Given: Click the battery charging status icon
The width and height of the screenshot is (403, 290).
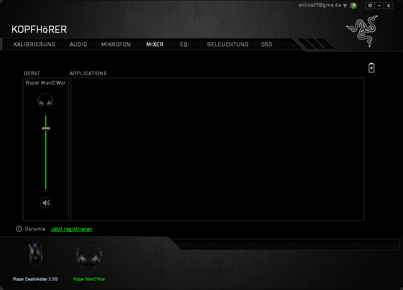Looking at the screenshot, I should tap(371, 68).
